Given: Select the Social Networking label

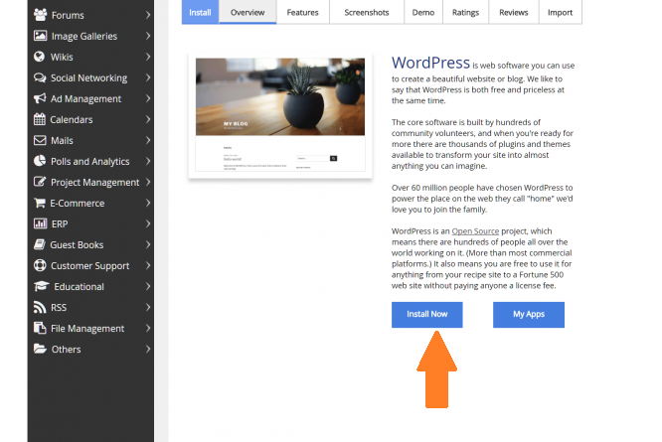Looking at the screenshot, I should point(88,78).
